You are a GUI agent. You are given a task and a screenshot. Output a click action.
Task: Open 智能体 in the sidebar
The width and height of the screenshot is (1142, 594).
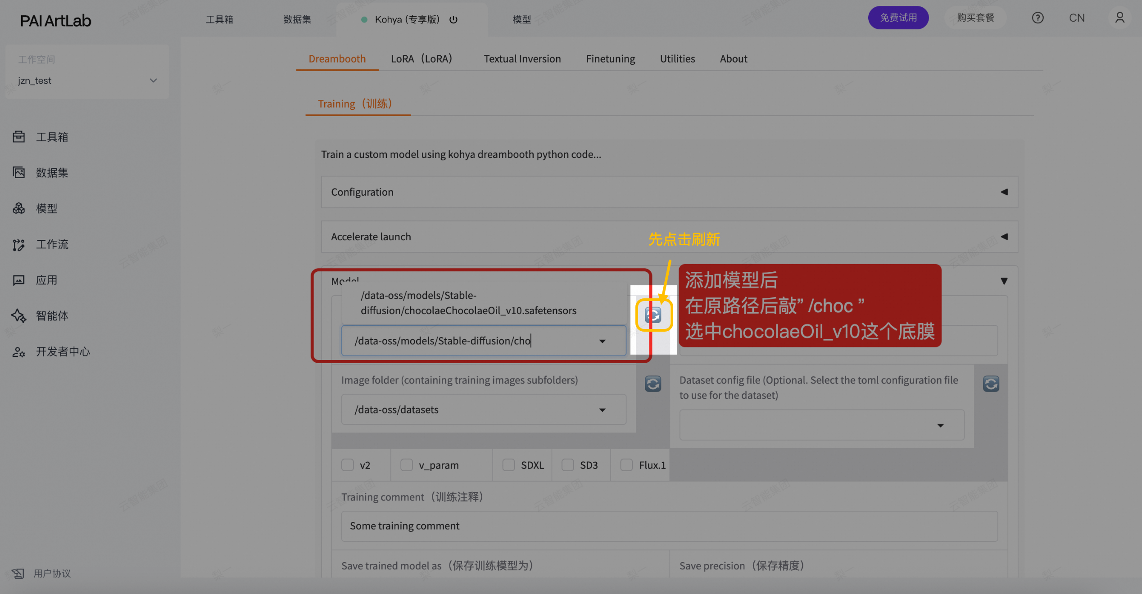tap(52, 316)
